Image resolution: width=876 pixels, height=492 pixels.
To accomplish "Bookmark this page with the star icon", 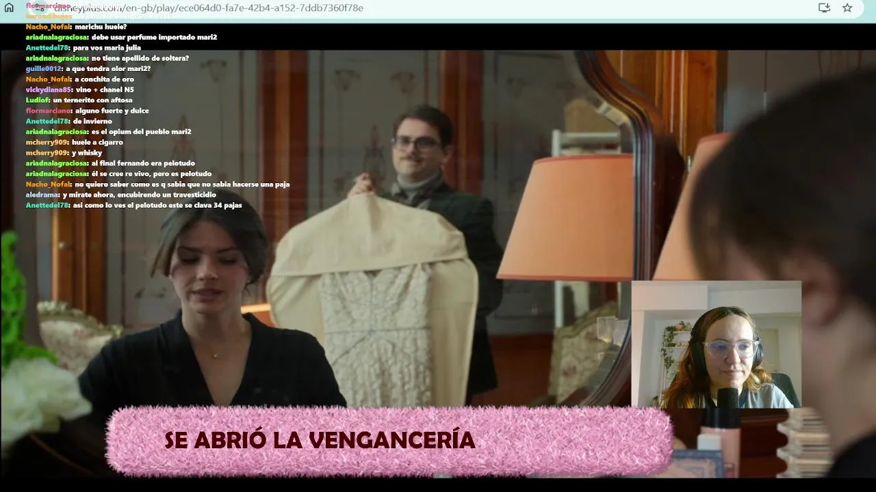I will pos(847,8).
